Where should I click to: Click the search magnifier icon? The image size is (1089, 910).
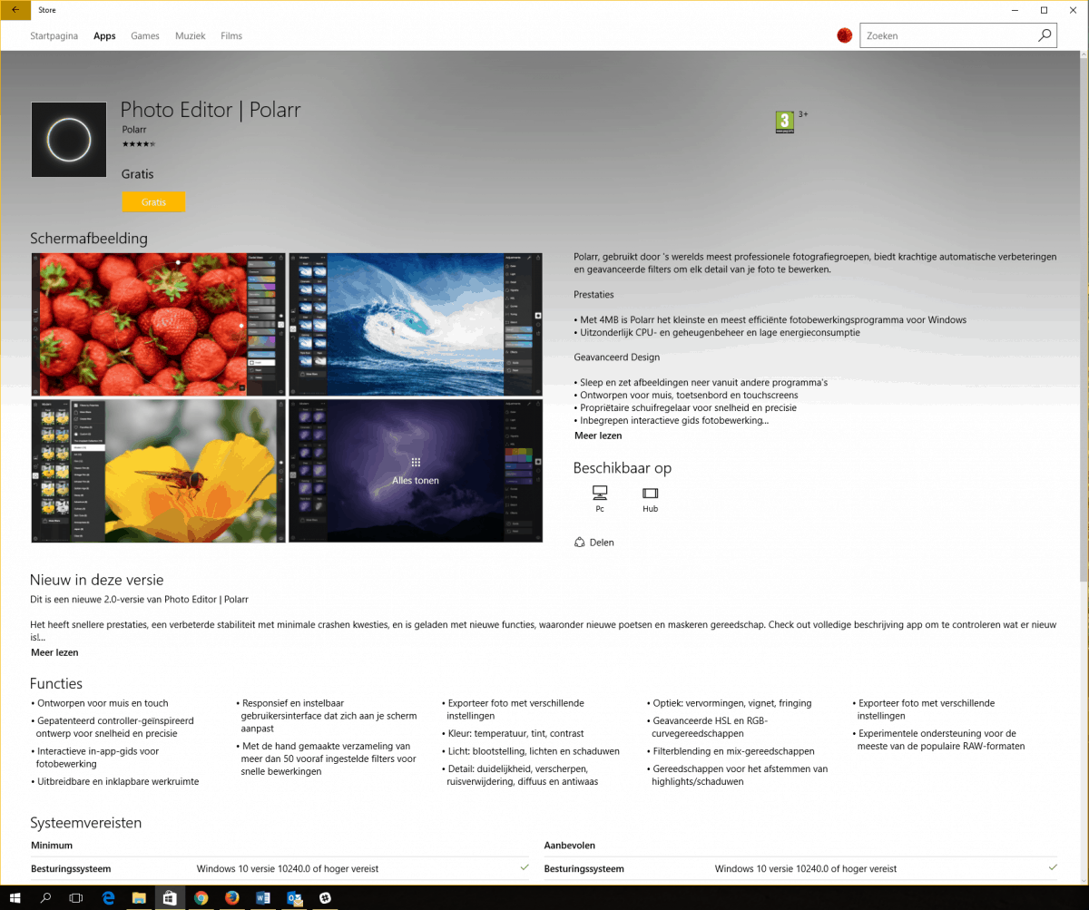[1045, 36]
